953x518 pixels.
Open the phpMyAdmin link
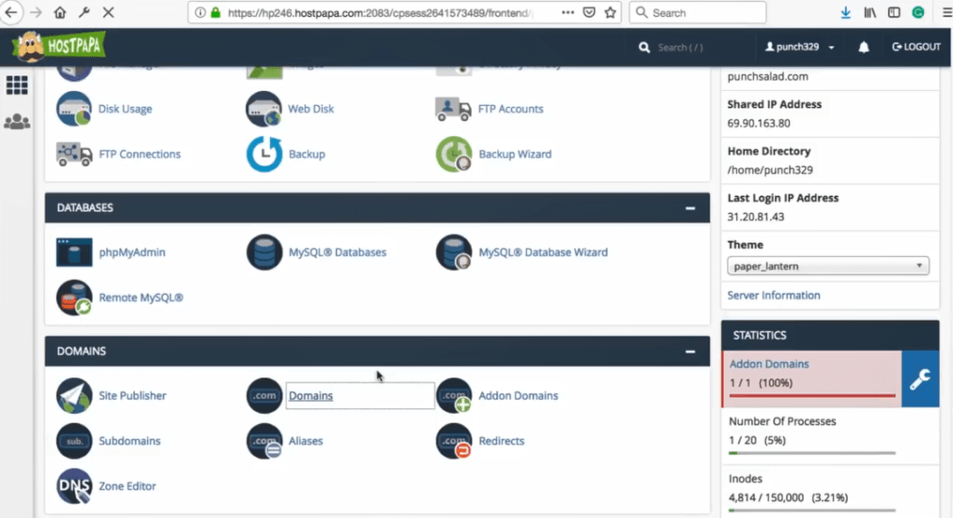pos(132,252)
